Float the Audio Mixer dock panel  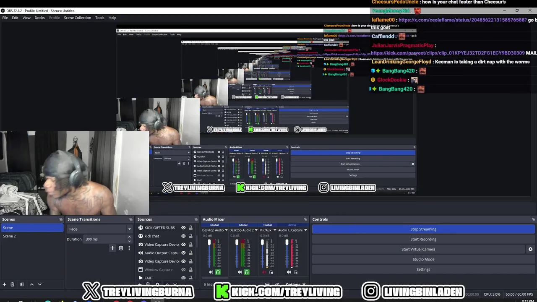(305, 219)
